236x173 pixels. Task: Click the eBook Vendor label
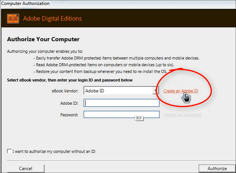[65, 91]
